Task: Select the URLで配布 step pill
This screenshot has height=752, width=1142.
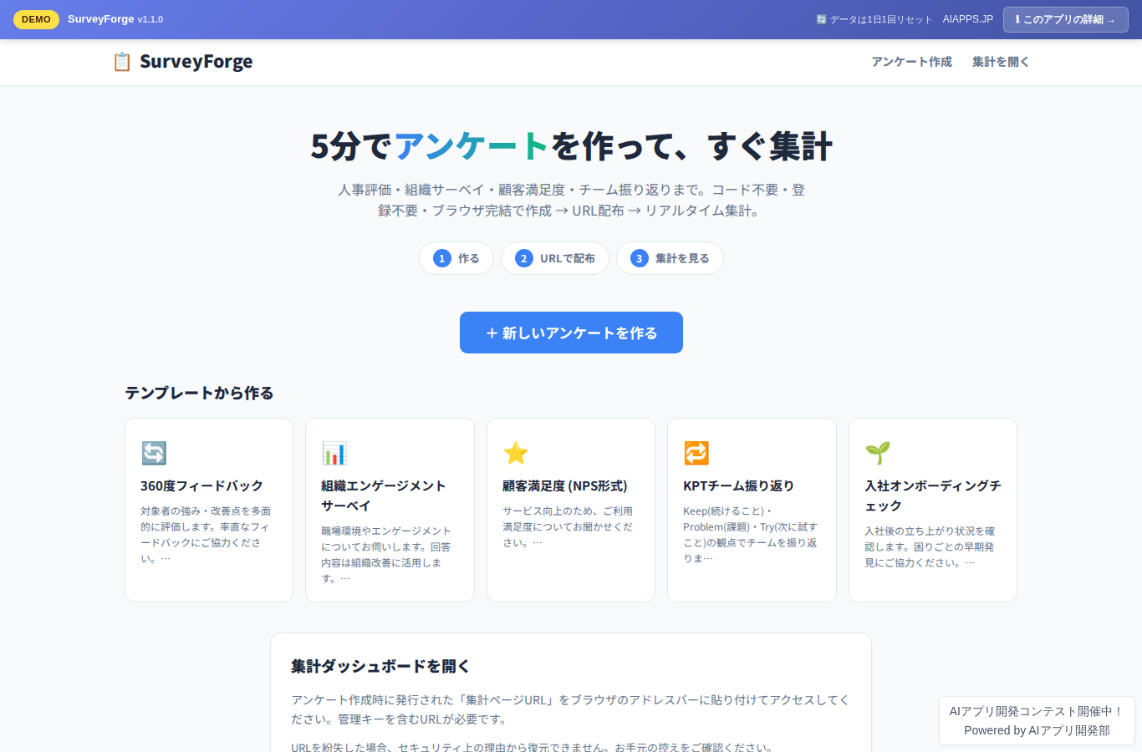Action: click(555, 258)
